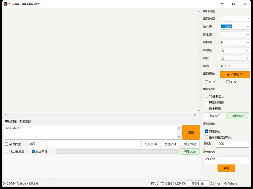Click the horizontal scroll right arrow
The width and height of the screenshot is (253, 189).
195,115
